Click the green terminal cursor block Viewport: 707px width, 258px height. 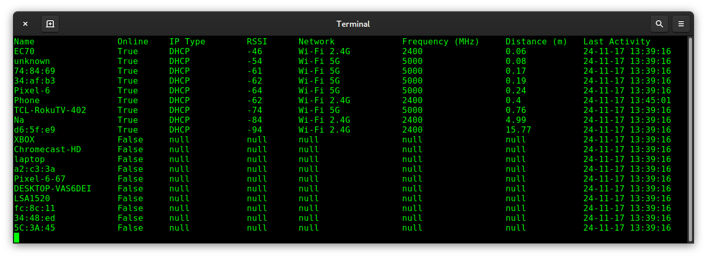click(17, 237)
